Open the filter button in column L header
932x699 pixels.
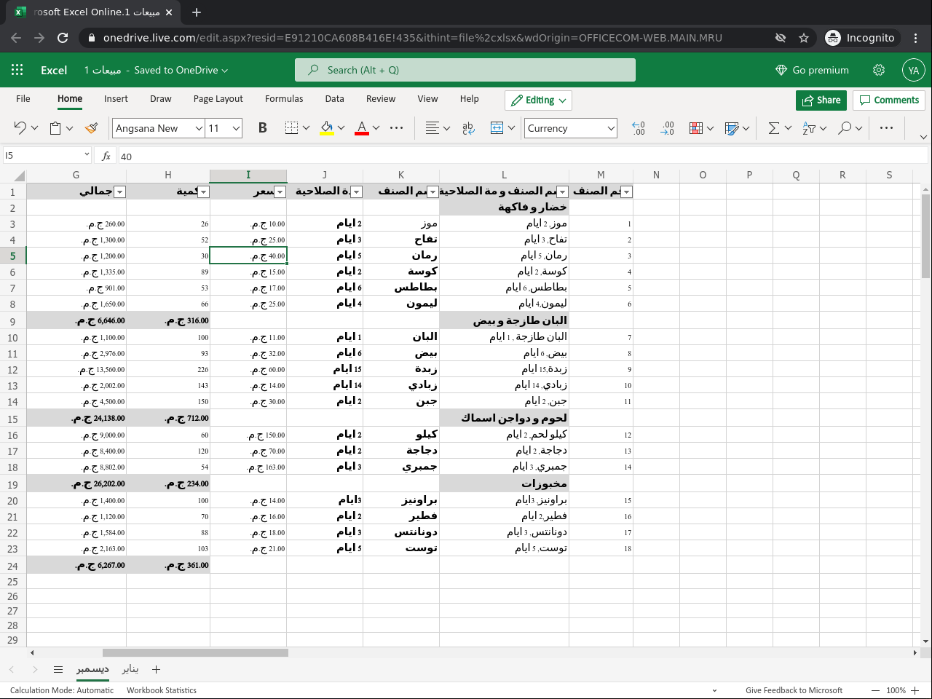pos(562,191)
